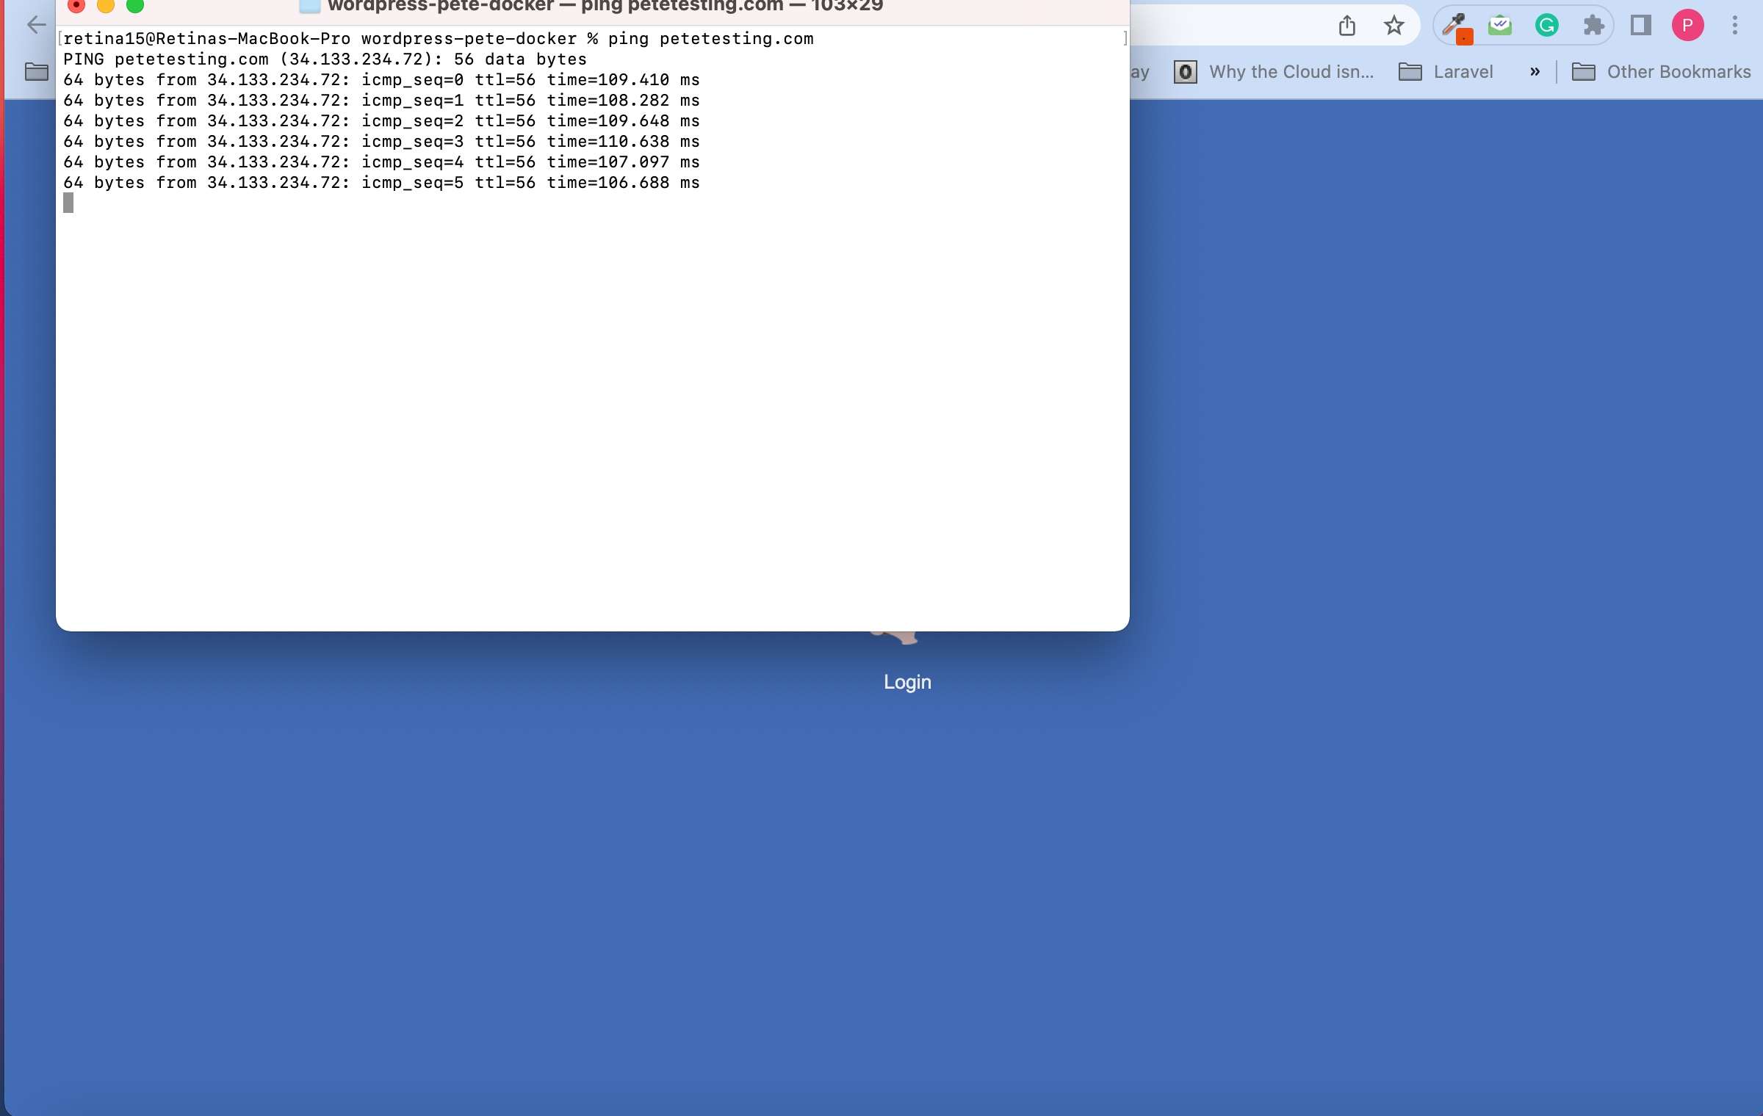The width and height of the screenshot is (1763, 1116).
Task: Click the terminal cursor block
Action: [68, 203]
